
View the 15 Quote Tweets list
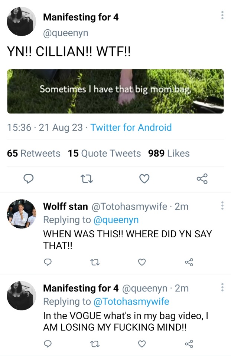tap(104, 154)
